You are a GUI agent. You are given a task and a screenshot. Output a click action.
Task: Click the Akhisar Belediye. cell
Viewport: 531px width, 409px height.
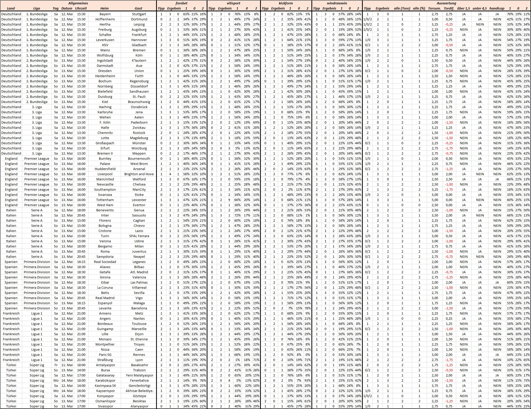pos(139,391)
